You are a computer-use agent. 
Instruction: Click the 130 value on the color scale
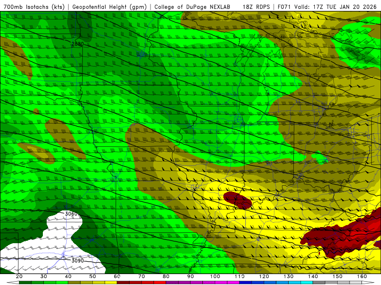click(289, 276)
